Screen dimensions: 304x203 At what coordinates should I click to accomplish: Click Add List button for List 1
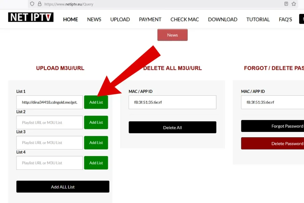click(96, 102)
